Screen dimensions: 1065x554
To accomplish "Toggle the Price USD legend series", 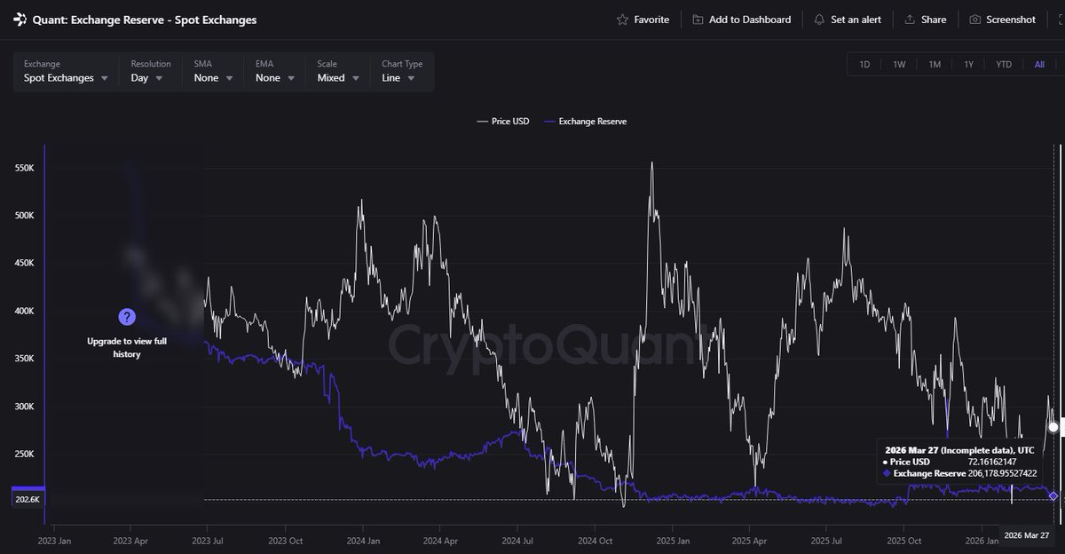I will (x=502, y=121).
